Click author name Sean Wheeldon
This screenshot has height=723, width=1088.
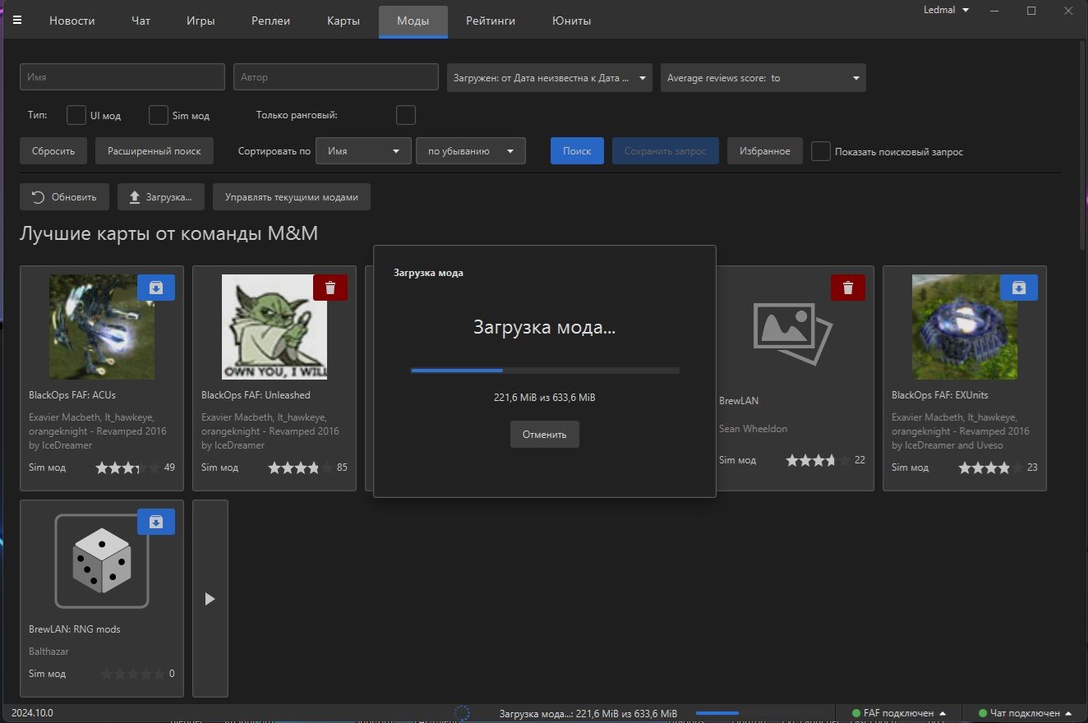754,429
